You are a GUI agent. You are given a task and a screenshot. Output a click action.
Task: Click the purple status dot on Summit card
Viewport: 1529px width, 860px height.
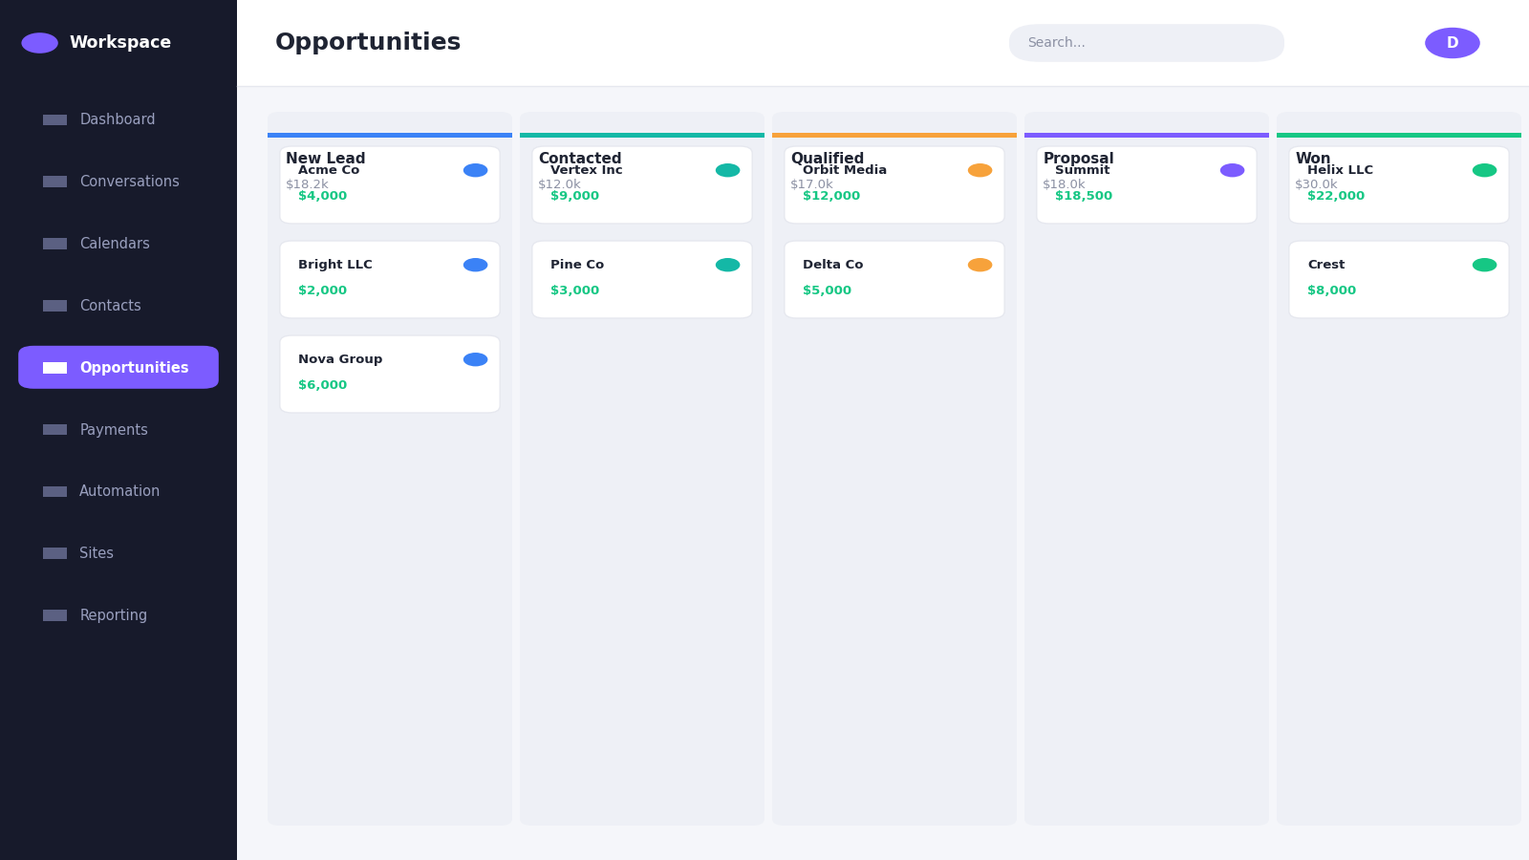[x=1232, y=170]
